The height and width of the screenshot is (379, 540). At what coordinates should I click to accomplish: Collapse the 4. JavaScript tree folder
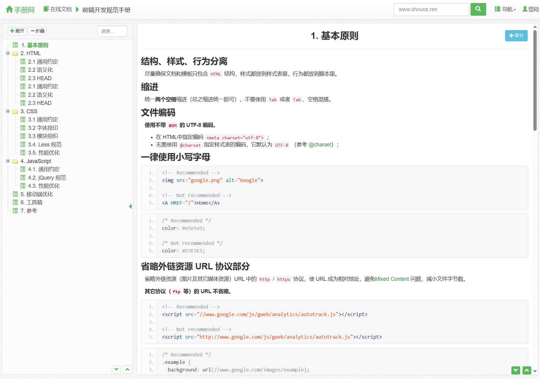tap(8, 161)
